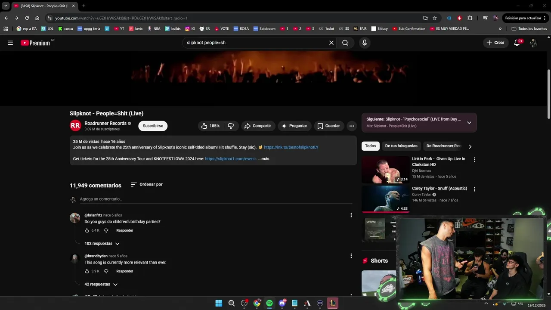Reload the page in the browser
The image size is (551, 310).
27,18
